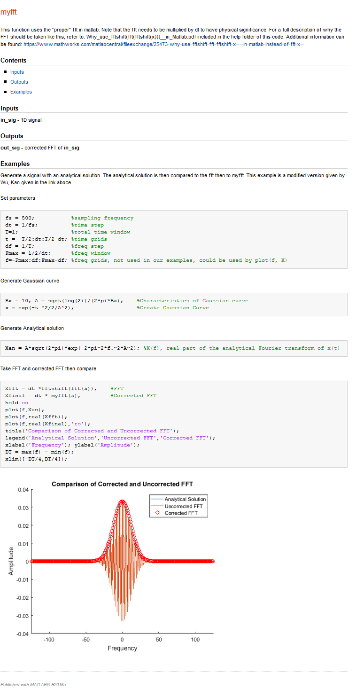The height and width of the screenshot is (689, 356).
Task: Open the Outputs contents link
Action: coord(19,82)
